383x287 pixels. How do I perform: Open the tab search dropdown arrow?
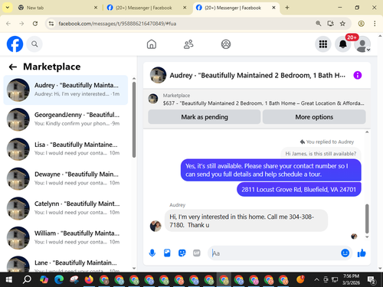coord(8,8)
